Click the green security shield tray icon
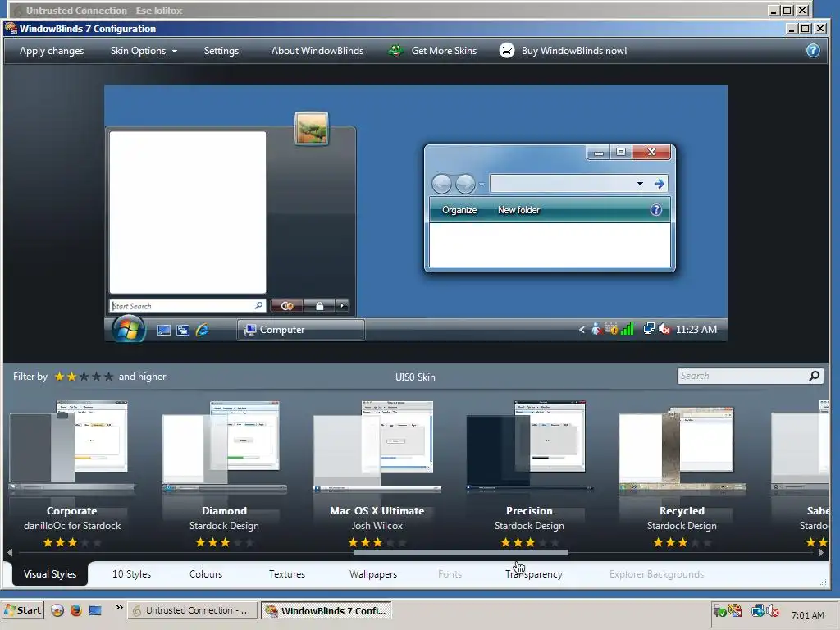This screenshot has width=840, height=630. click(x=720, y=610)
